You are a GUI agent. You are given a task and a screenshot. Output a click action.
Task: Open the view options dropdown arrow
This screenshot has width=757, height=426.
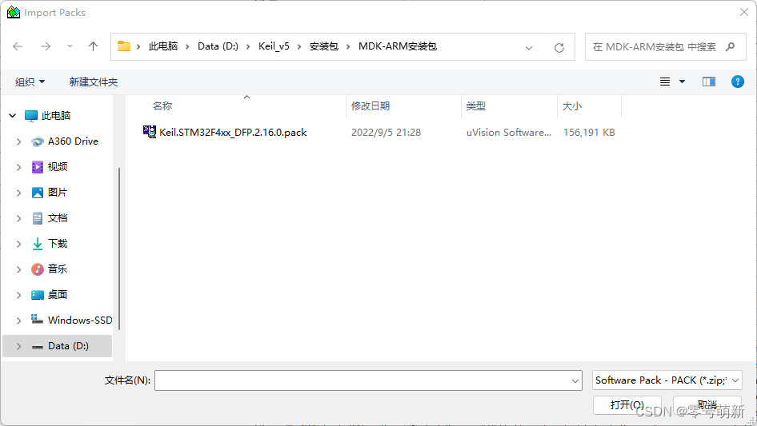pos(682,82)
